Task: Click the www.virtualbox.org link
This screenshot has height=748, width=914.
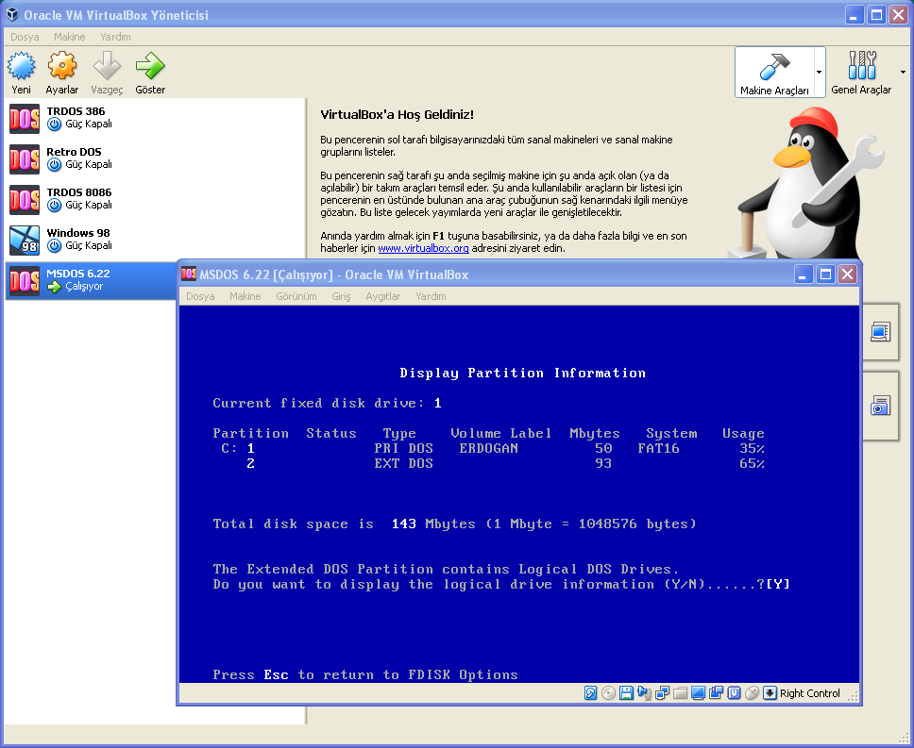Action: tap(423, 249)
